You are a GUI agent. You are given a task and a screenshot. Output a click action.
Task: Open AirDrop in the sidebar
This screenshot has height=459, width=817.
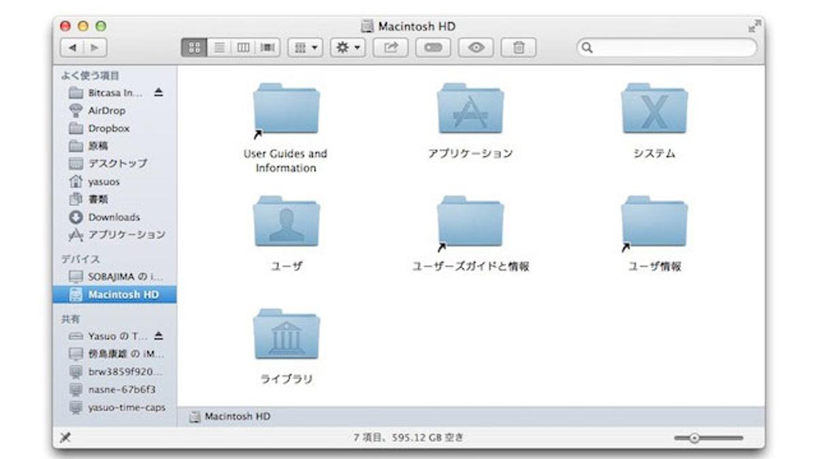(x=106, y=111)
